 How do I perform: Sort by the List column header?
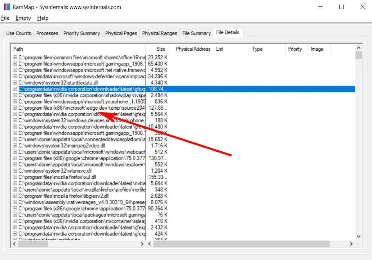231,49
